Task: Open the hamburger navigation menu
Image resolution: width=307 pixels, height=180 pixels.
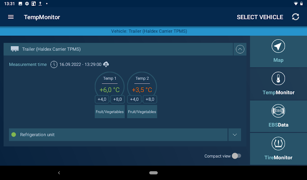Action: (x=11, y=17)
